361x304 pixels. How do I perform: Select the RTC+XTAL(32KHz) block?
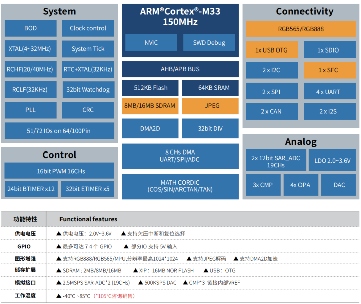[88, 69]
